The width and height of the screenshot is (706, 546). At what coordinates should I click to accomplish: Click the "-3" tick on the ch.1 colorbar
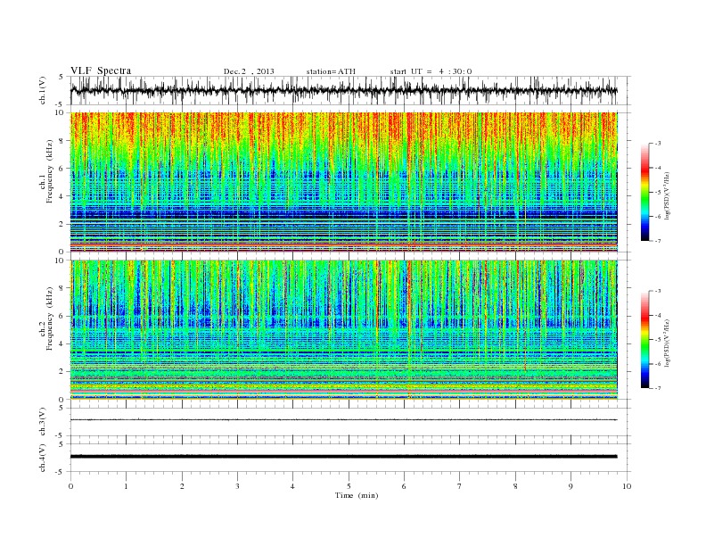(x=657, y=144)
